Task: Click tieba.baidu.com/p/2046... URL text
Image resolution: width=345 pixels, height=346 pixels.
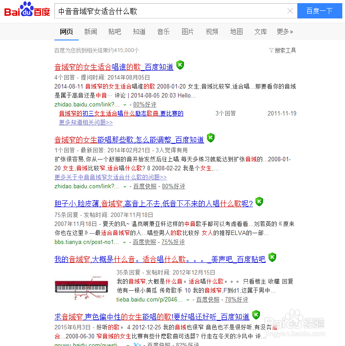Action: click(149, 299)
